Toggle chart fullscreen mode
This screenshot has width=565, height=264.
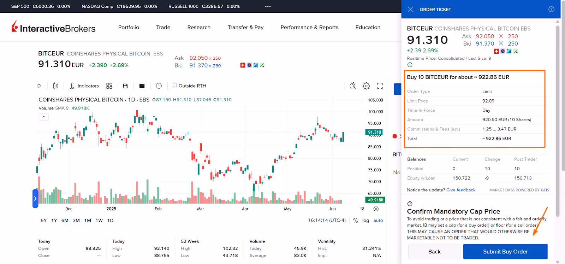380,86
